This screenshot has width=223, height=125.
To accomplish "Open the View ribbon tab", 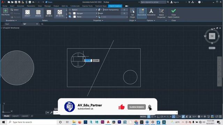I will (40, 6).
